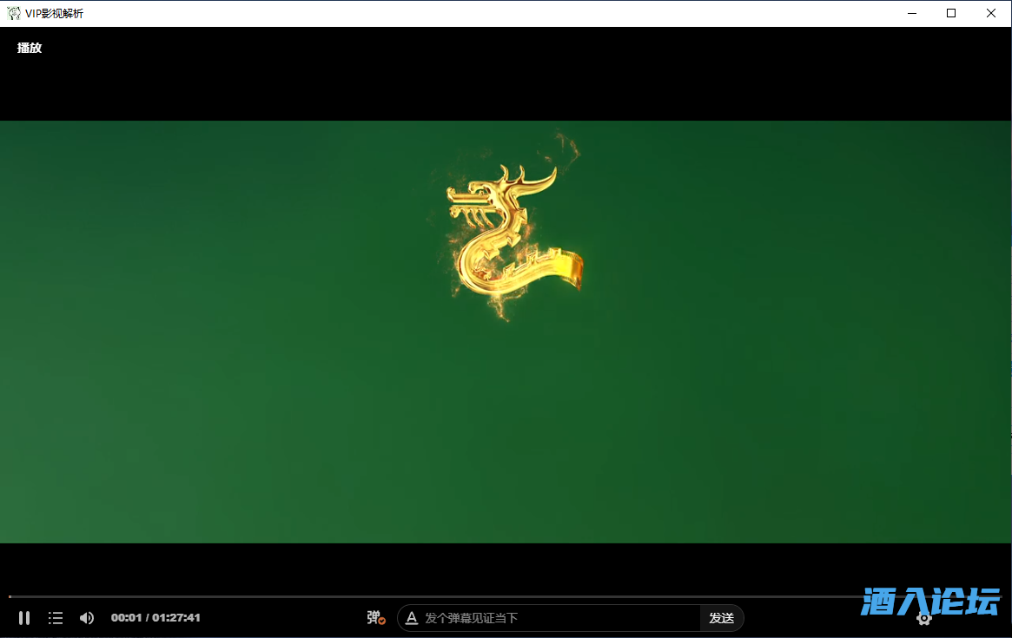This screenshot has height=638, width=1012.
Task: Minimize the VIP影视解析 window
Action: pyautogui.click(x=912, y=13)
